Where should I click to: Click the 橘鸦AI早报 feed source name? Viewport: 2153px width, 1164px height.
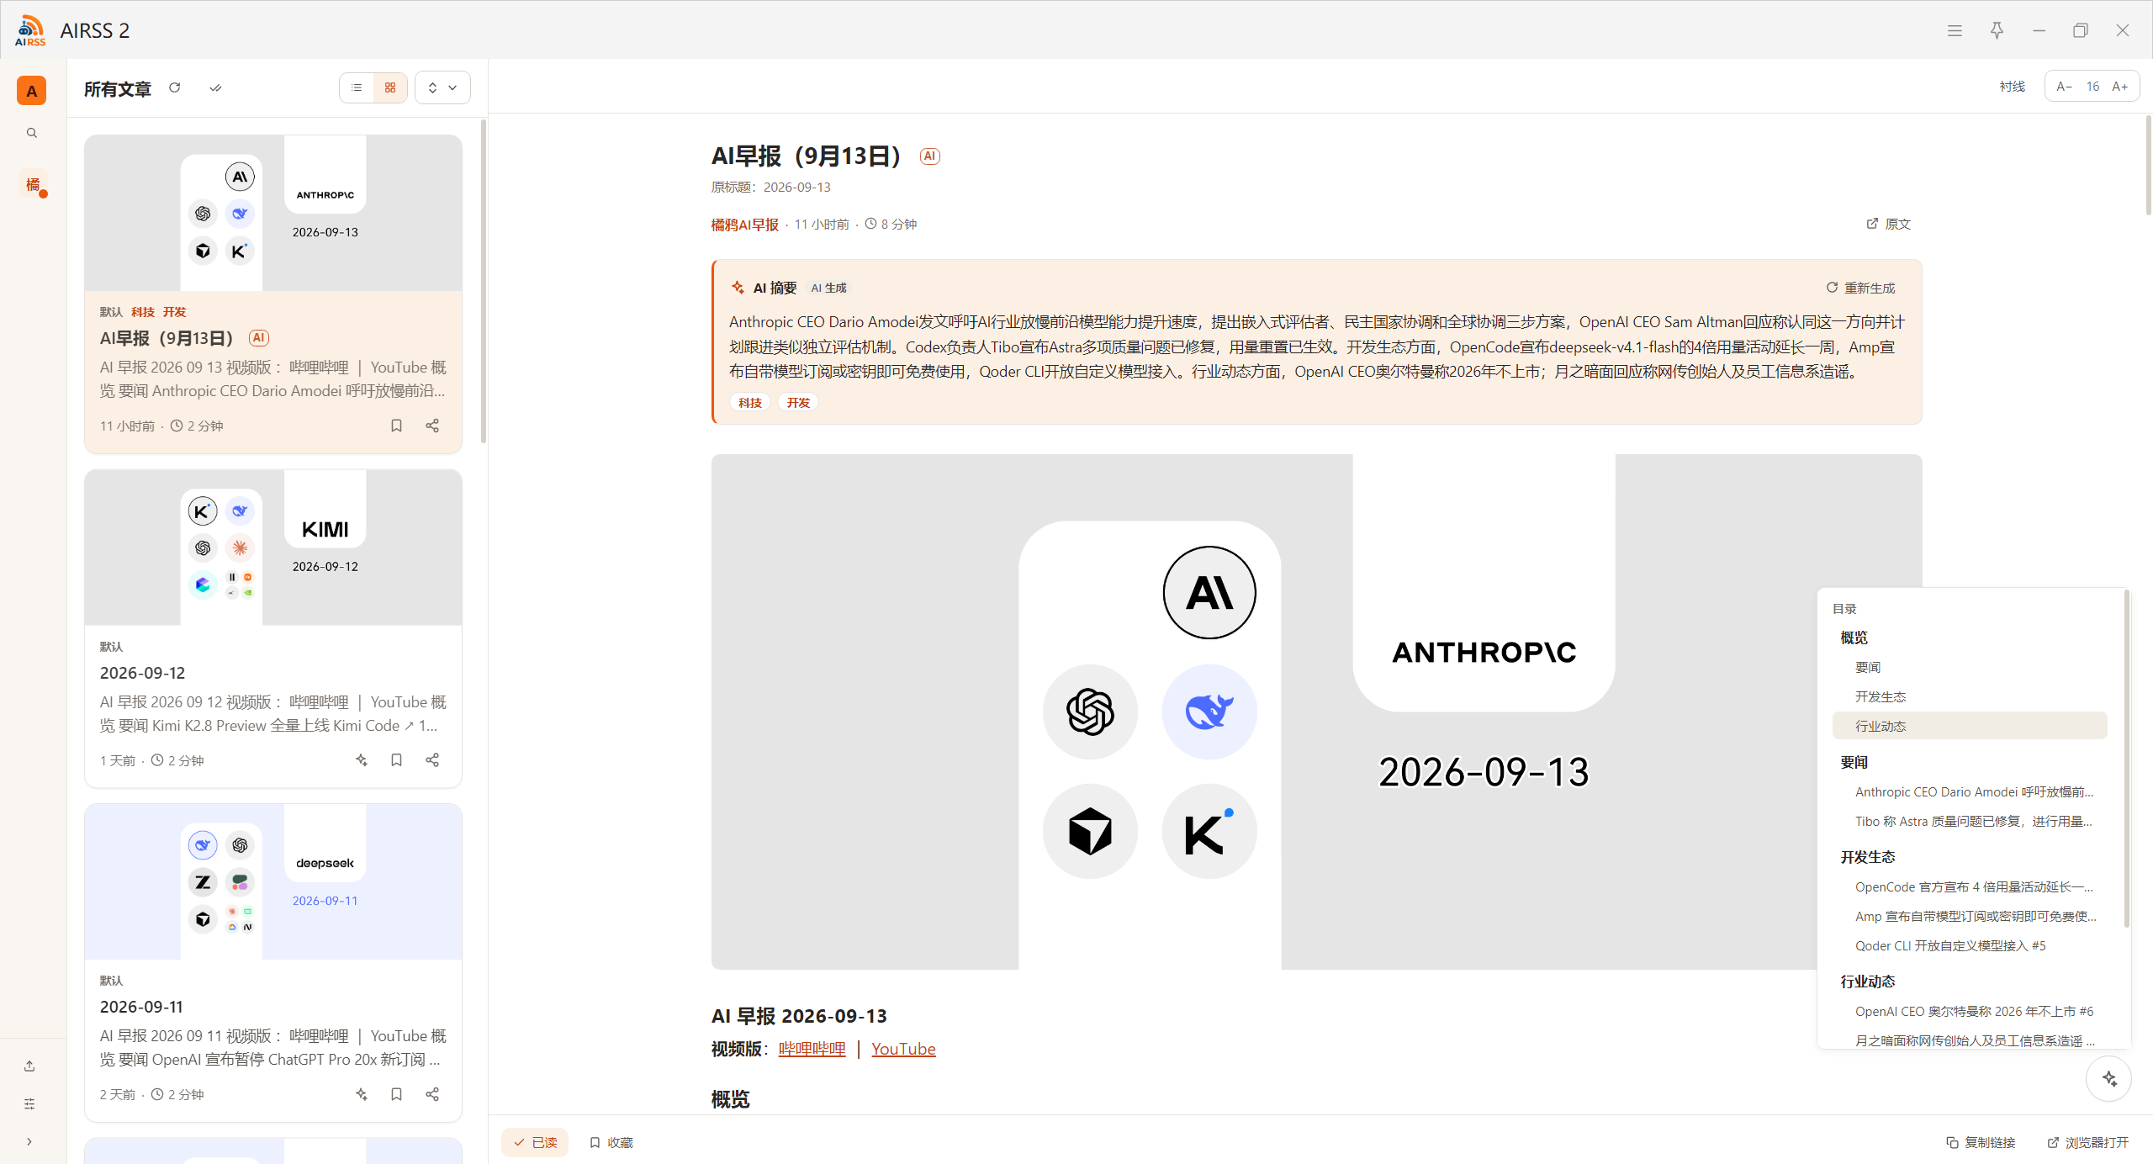click(x=745, y=225)
